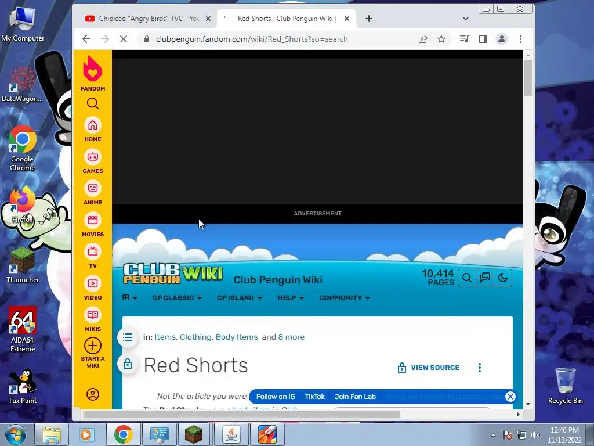Screen dimensions: 594x446
Task: Show hidden tray icons arrow
Action: [x=493, y=435]
